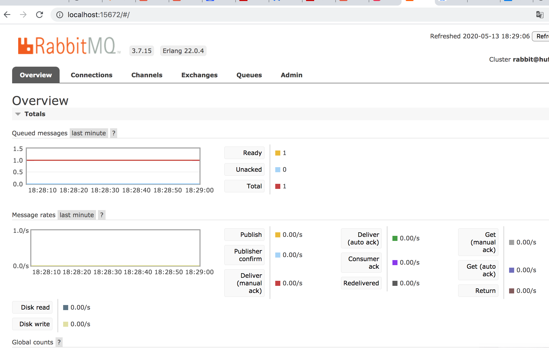Switch to the Connections tab
This screenshot has height=352, width=549.
coord(91,75)
